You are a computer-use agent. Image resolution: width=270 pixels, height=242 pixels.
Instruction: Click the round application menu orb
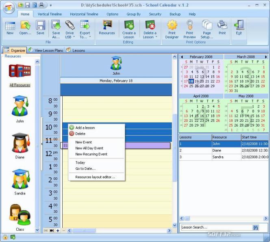click(x=9, y=8)
